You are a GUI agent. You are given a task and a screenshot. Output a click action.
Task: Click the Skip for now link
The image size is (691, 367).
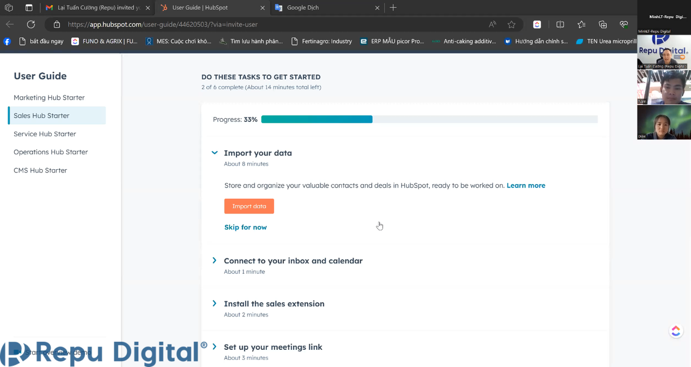(246, 227)
